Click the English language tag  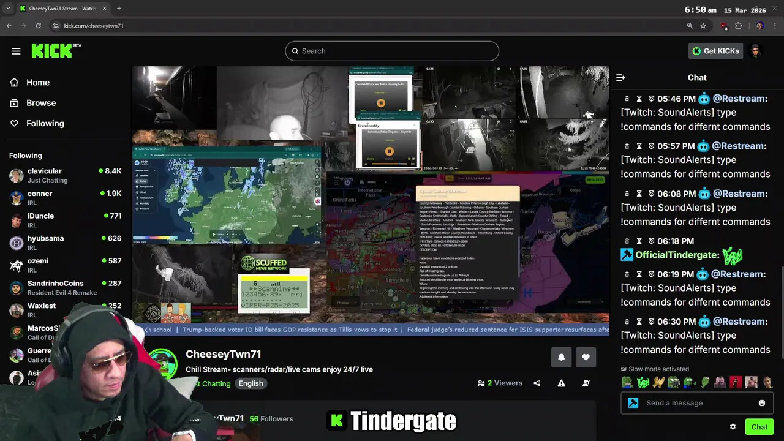(251, 383)
